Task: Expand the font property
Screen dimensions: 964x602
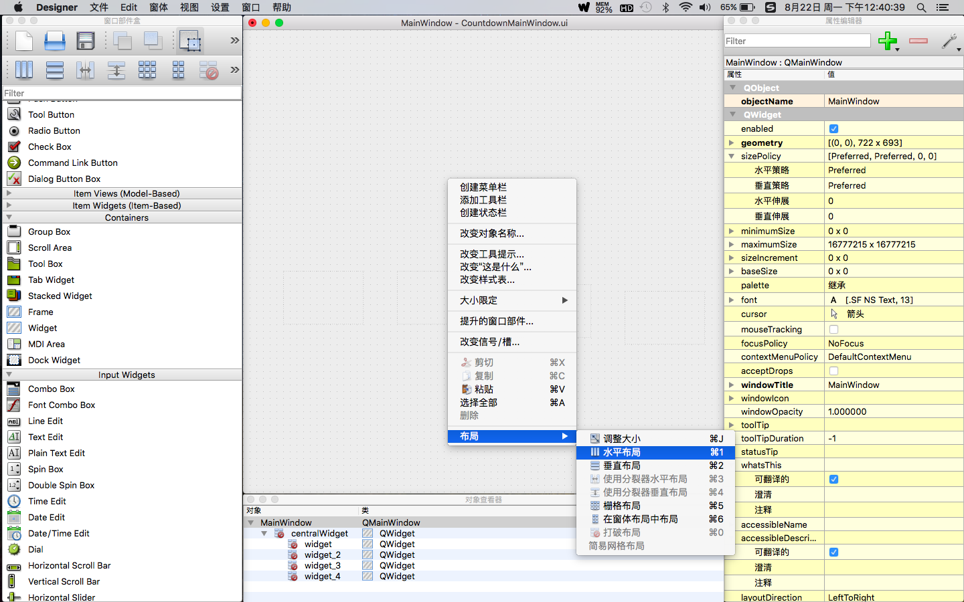Action: [731, 300]
